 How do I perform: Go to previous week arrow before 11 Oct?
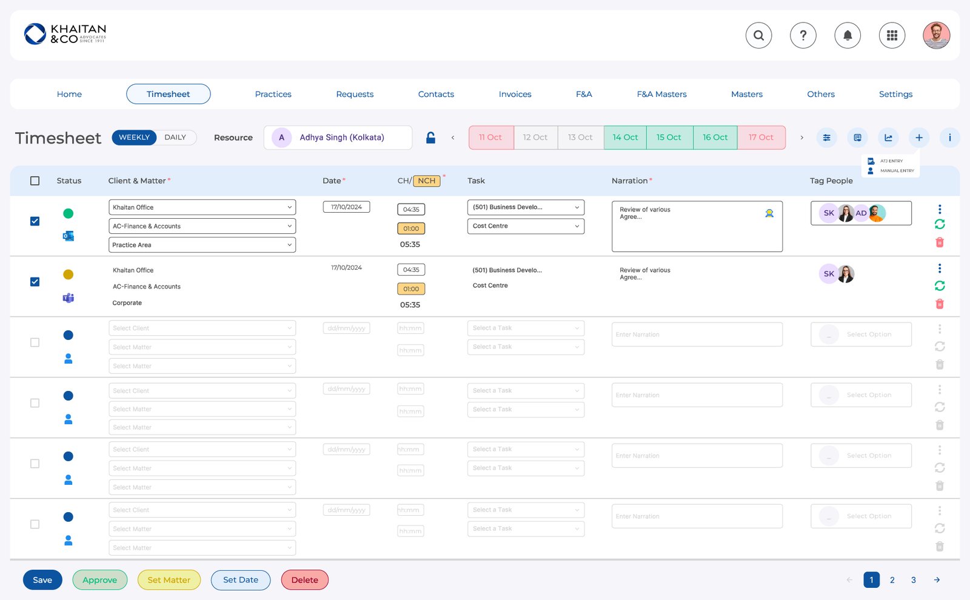[453, 138]
